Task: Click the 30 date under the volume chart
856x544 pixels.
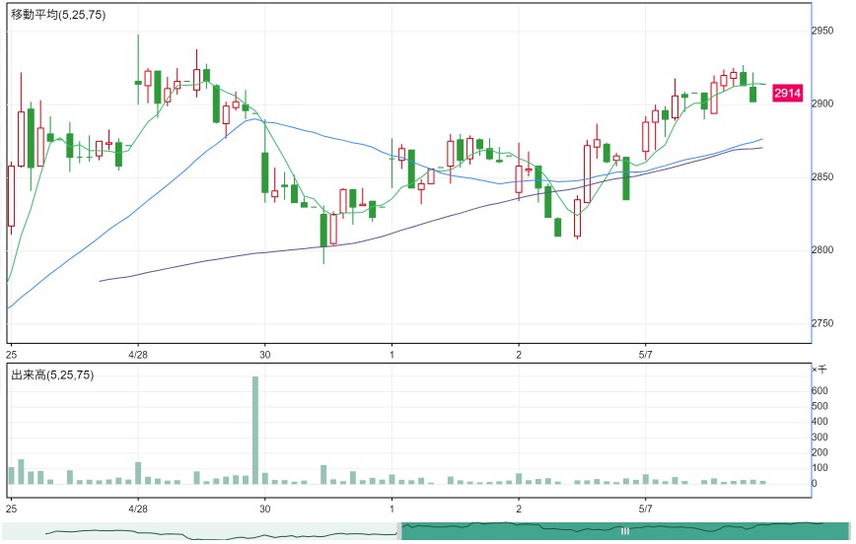Action: [x=264, y=509]
